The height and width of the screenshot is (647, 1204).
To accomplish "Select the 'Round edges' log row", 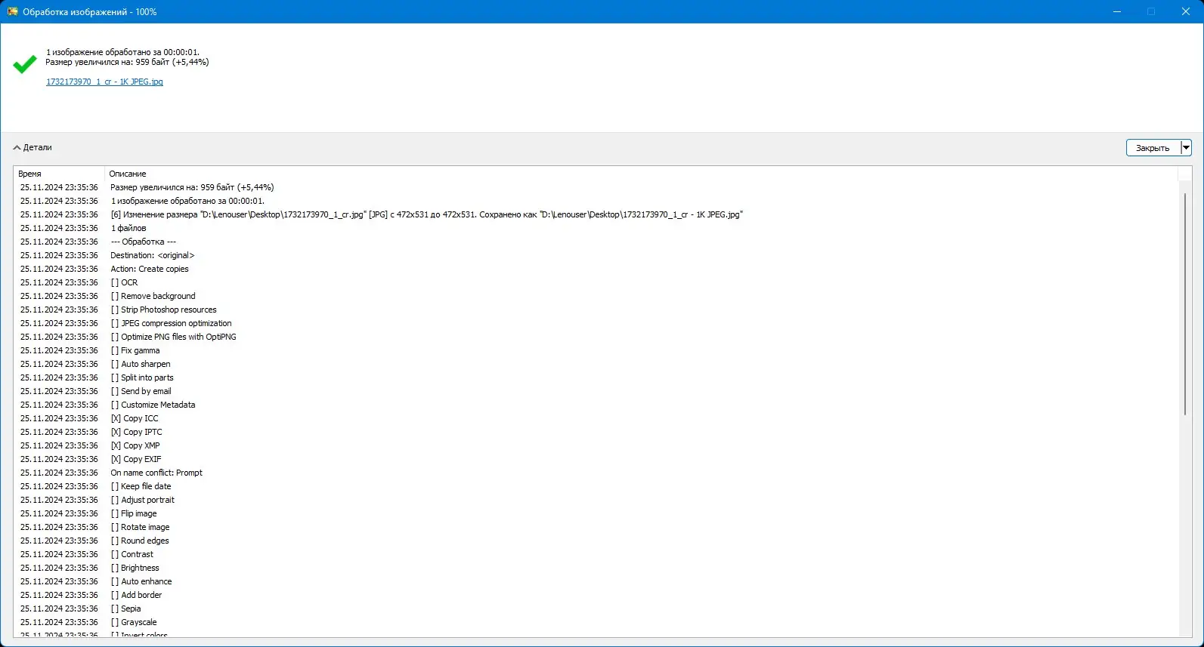I will click(596, 541).
